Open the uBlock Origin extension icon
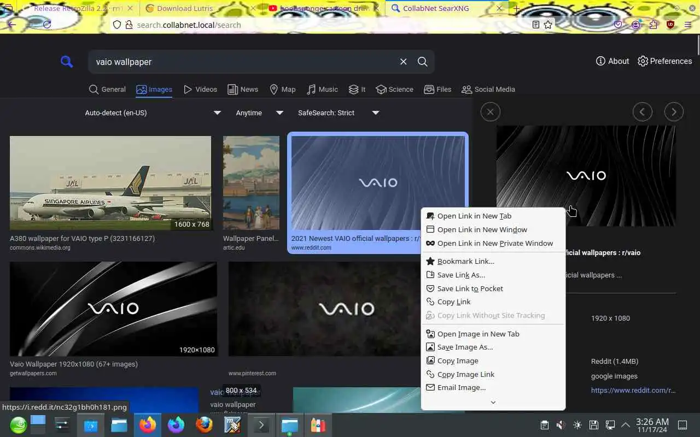 [x=670, y=25]
